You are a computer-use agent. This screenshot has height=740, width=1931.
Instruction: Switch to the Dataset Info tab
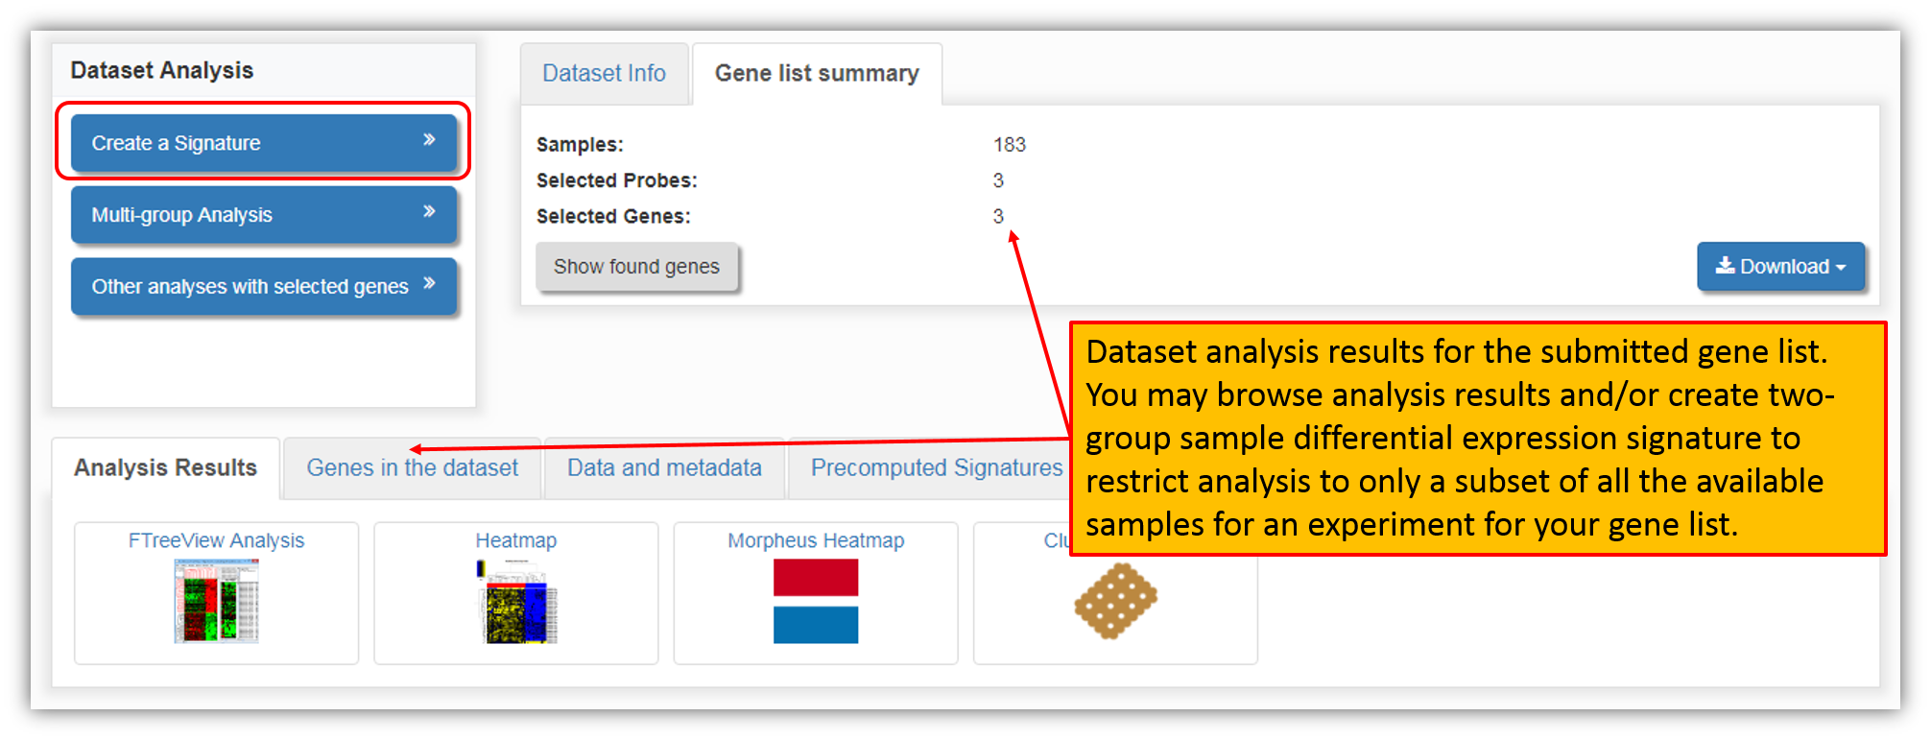point(604,74)
